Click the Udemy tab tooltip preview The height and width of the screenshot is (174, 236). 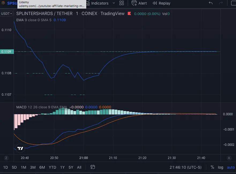pyautogui.click(x=52, y=4)
